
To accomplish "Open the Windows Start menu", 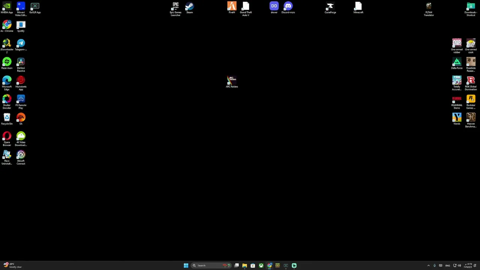I will [x=186, y=265].
